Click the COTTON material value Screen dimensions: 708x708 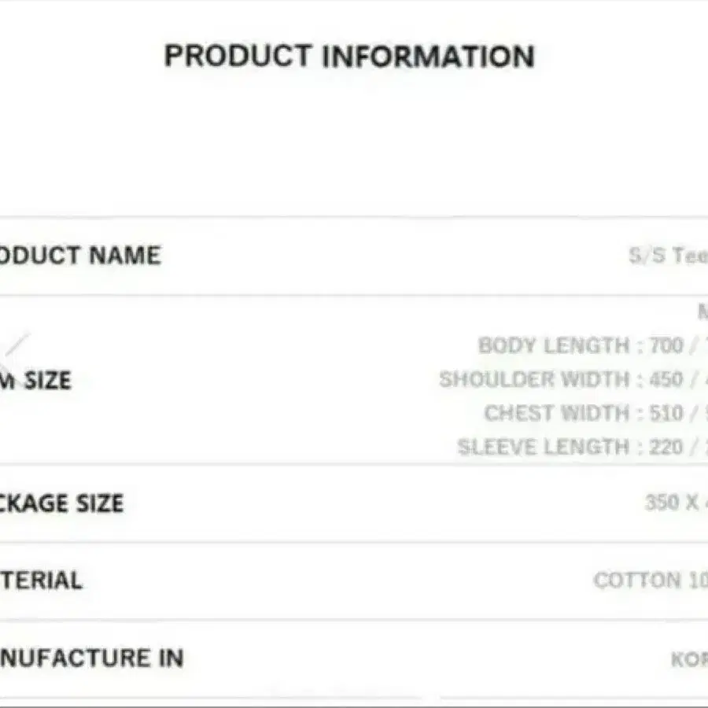(x=649, y=581)
